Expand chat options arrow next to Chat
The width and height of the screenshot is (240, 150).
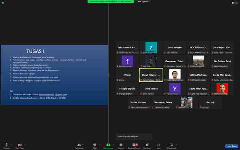99,145
